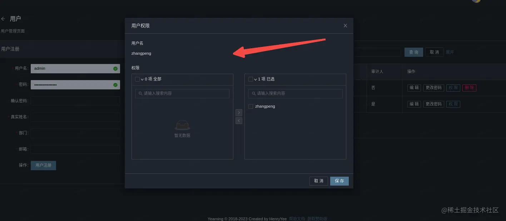This screenshot has height=221, width=506.
Task: Click 保存 button to save permissions
Action: pos(339,181)
